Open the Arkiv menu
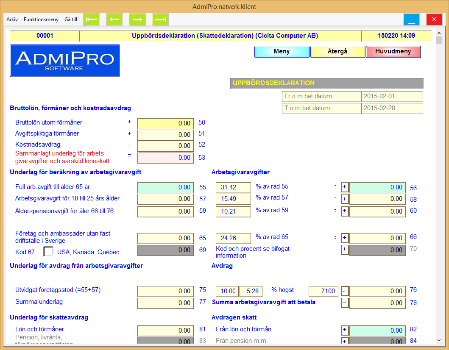 click(x=12, y=19)
